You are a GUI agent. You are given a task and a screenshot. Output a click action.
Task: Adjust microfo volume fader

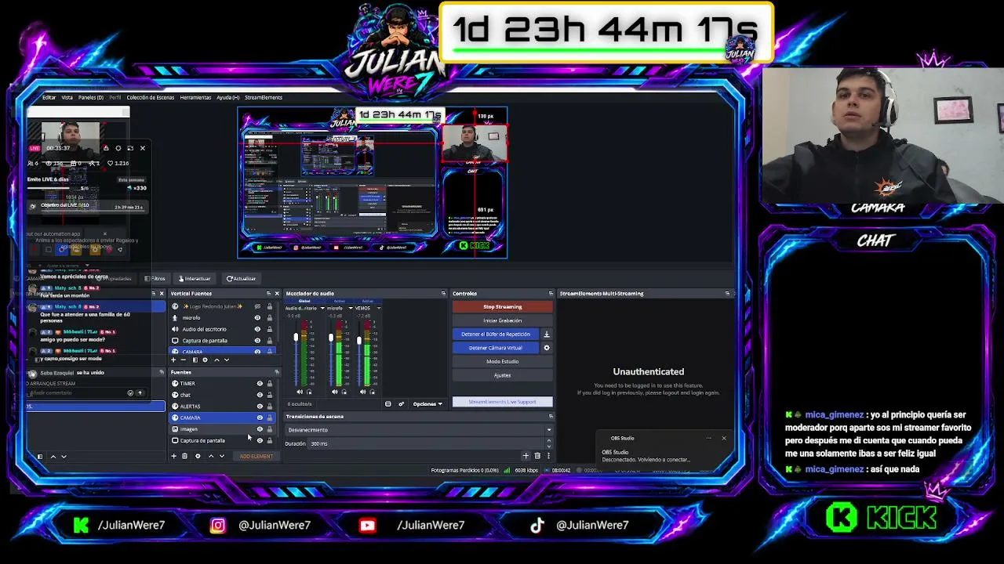pyautogui.click(x=330, y=338)
